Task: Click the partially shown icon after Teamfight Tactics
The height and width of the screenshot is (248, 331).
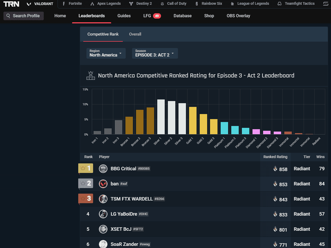Action: (326, 4)
